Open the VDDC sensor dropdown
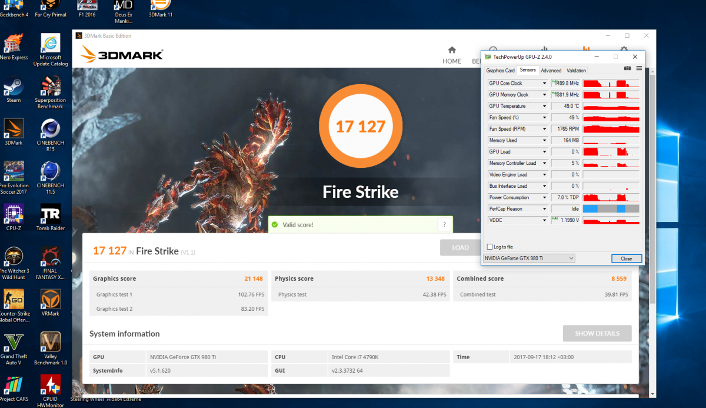706x408 pixels. [545, 220]
